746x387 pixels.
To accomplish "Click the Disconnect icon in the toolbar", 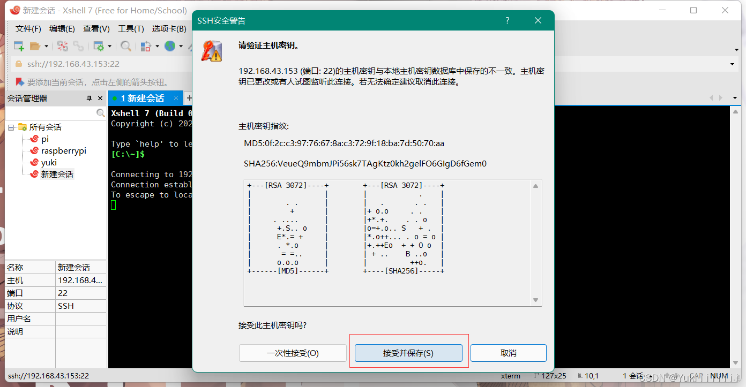I will [x=63, y=46].
